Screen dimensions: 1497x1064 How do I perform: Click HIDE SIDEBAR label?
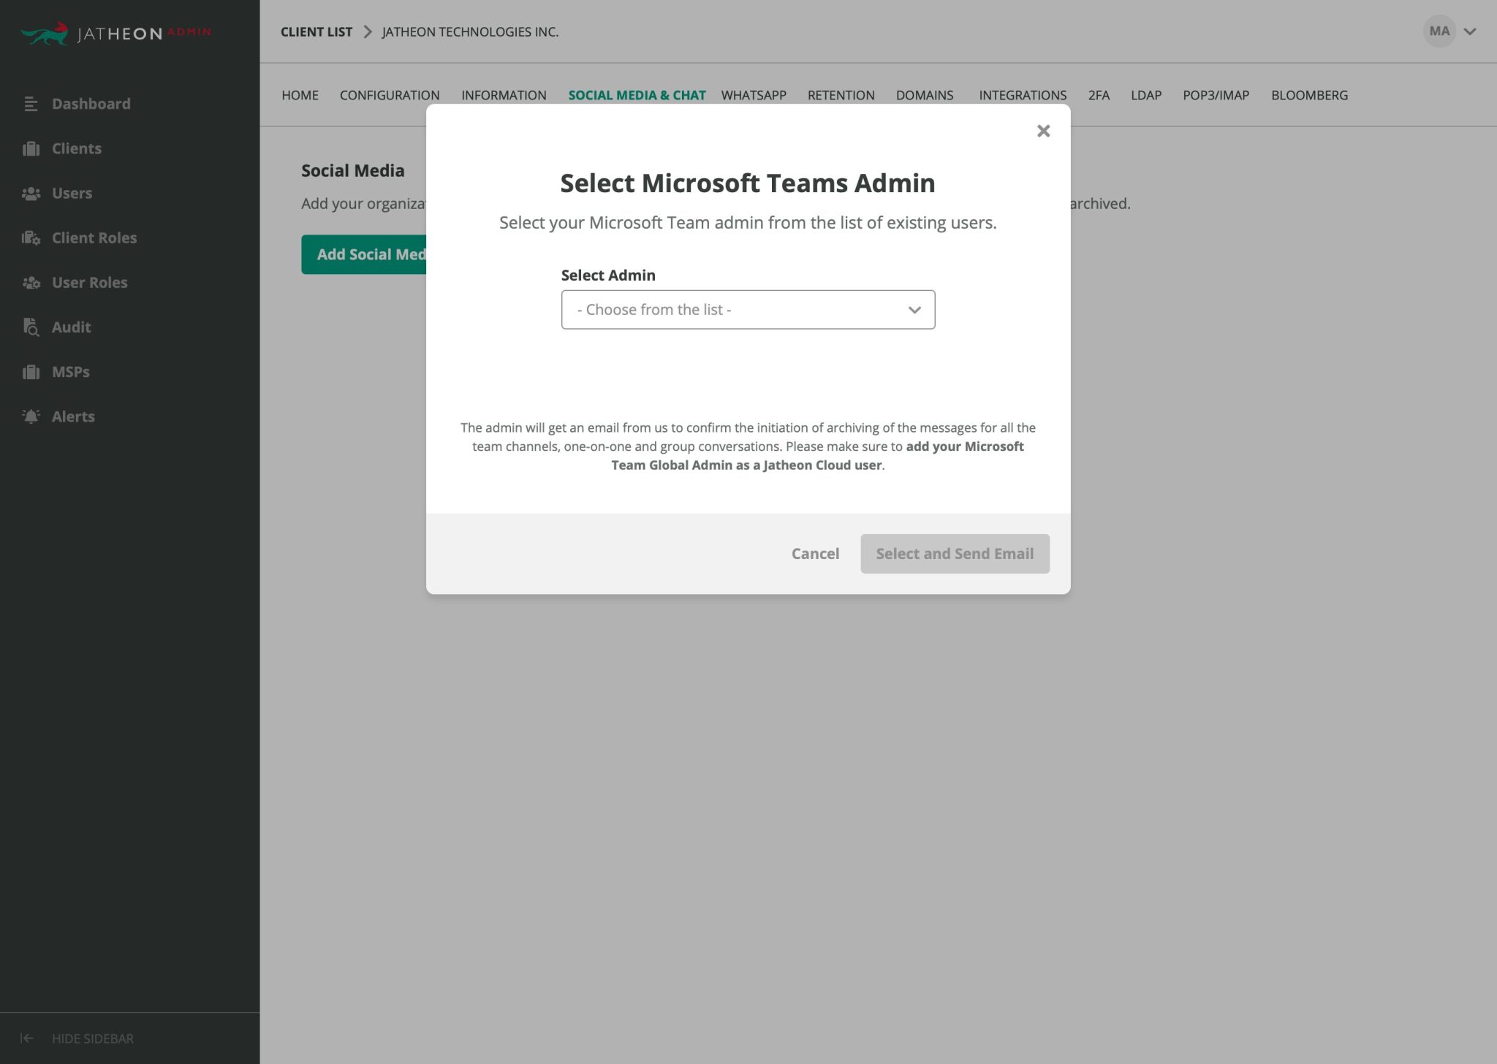point(92,1038)
